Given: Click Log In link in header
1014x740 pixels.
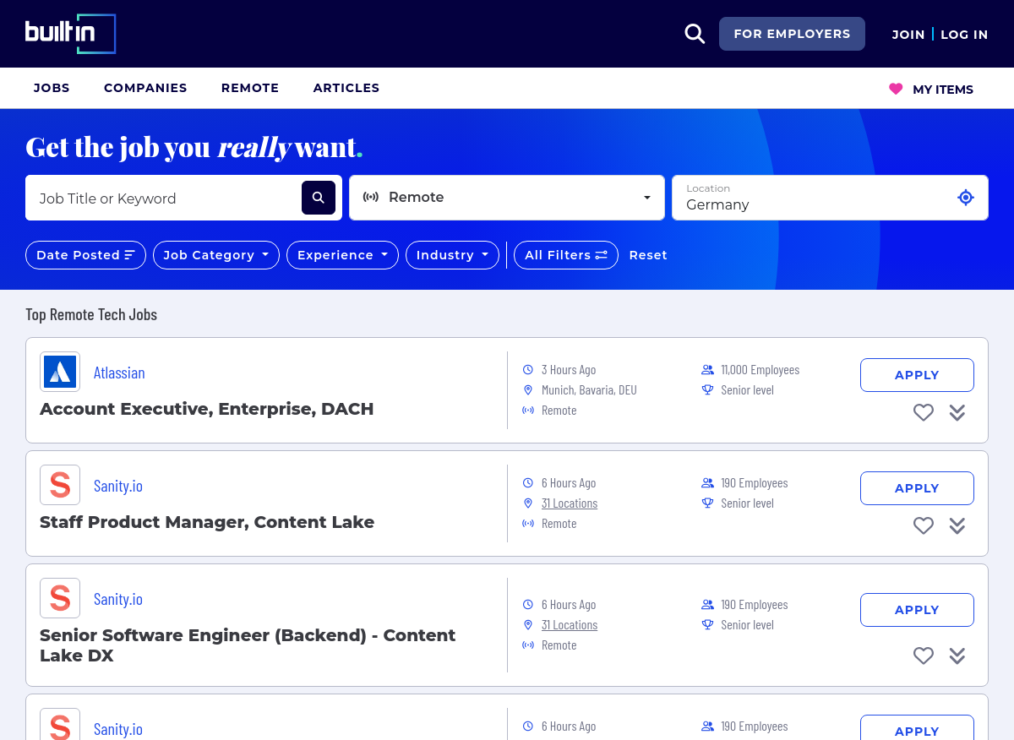Looking at the screenshot, I should click(x=964, y=35).
